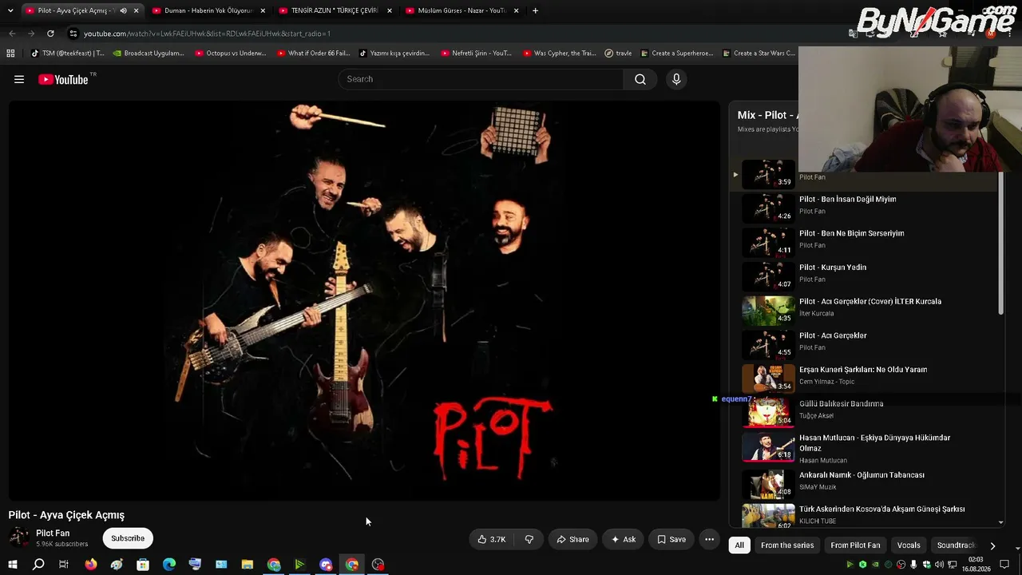1022x575 pixels.
Task: Click the Pilot - Ayva Çiçek Açmış title
Action: coord(66,515)
